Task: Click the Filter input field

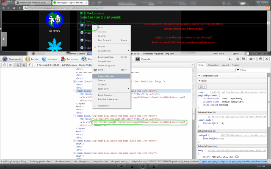Action: click(252, 70)
